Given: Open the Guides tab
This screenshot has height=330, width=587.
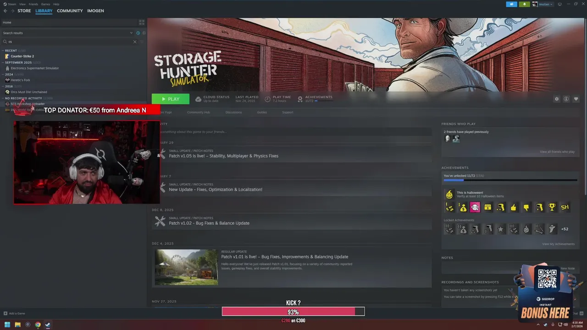Looking at the screenshot, I should 262,112.
